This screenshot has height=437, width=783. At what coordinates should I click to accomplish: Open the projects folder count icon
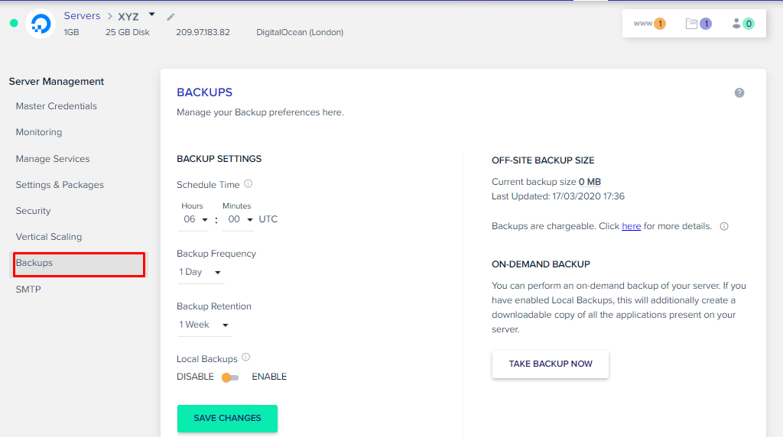698,24
